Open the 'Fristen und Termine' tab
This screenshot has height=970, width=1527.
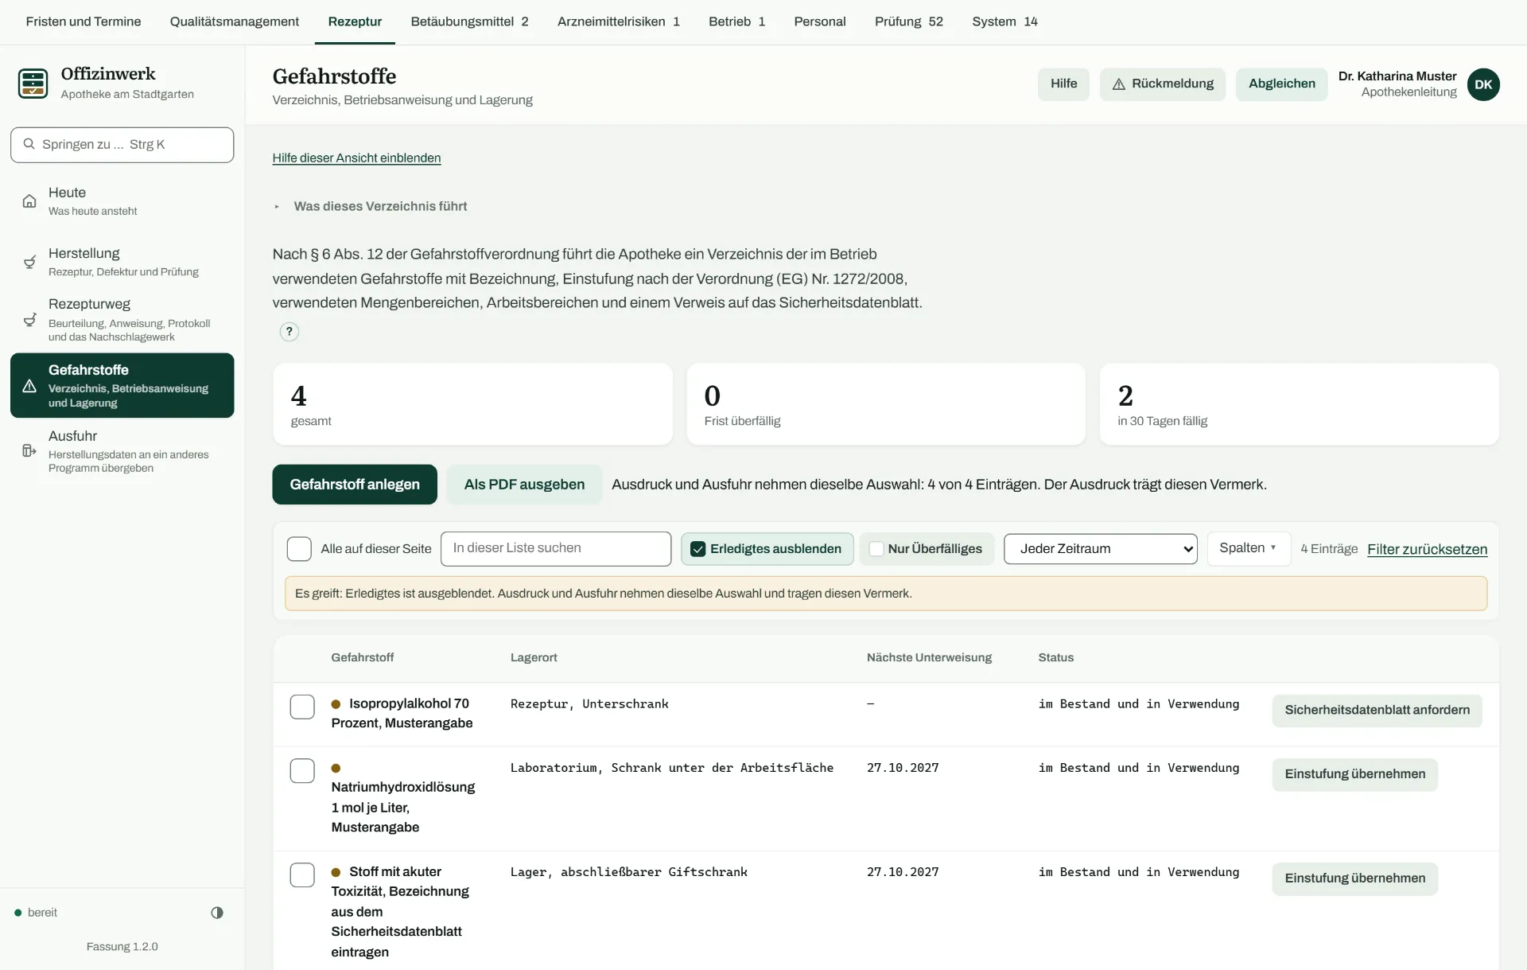coord(84,21)
